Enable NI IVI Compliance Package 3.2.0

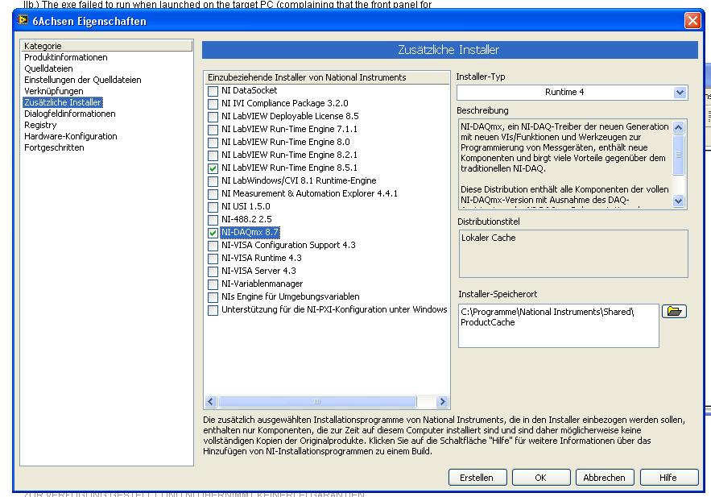point(213,104)
